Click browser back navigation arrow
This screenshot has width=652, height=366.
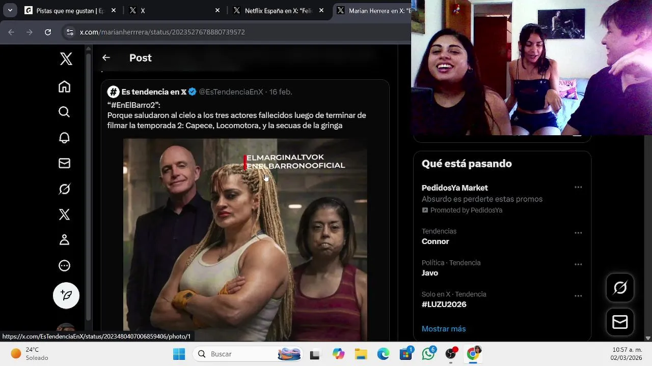tap(11, 32)
